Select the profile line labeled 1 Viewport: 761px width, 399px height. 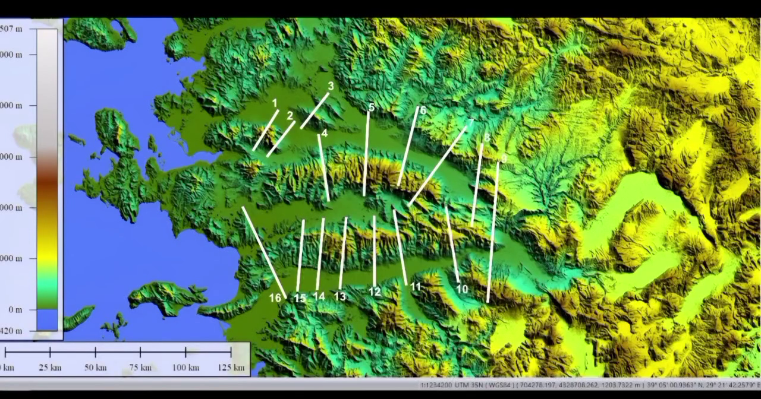[266, 131]
